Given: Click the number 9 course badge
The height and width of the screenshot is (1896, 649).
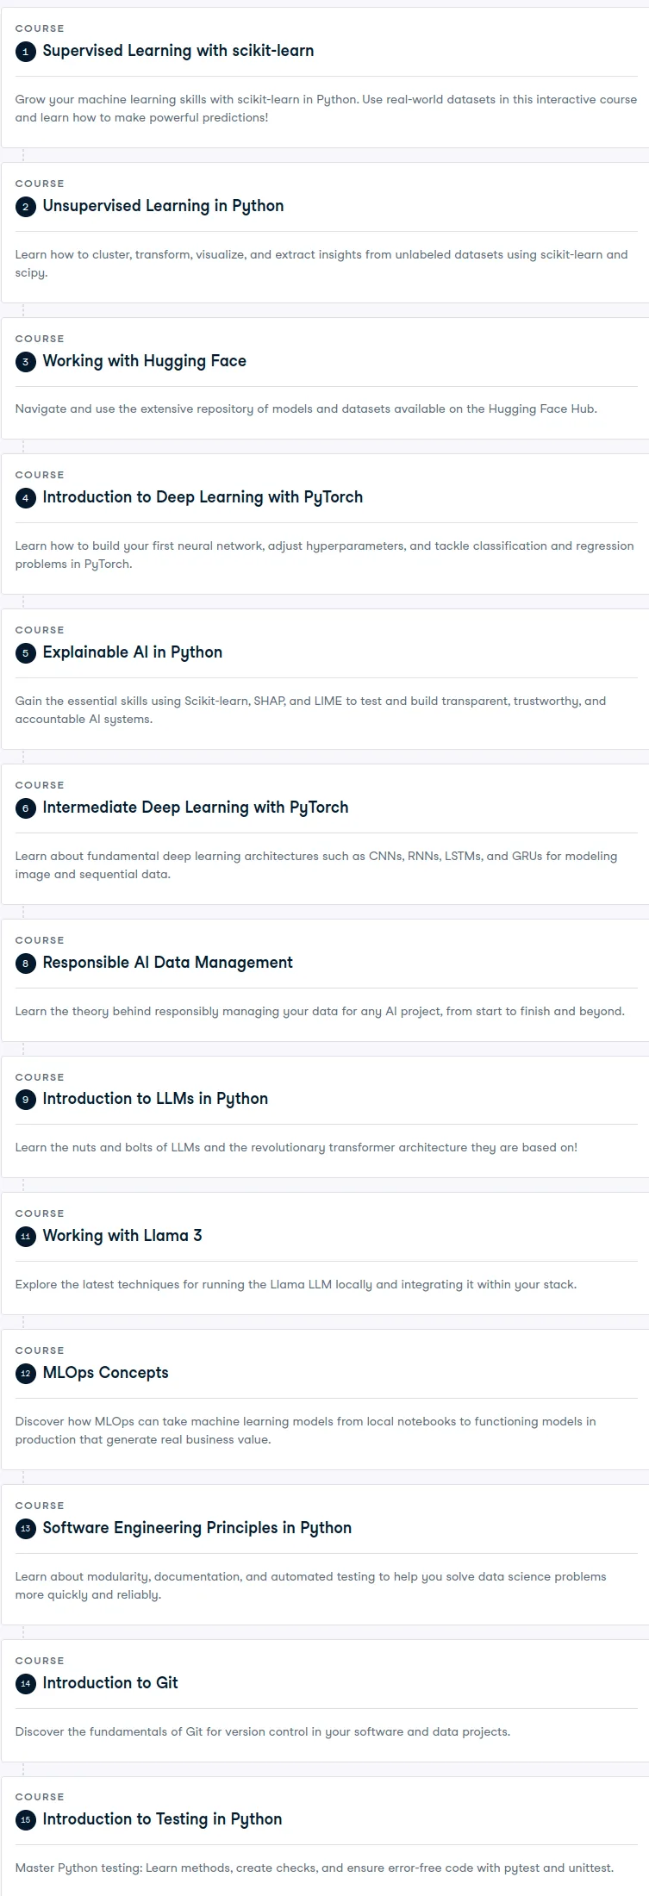Looking at the screenshot, I should pyautogui.click(x=25, y=1100).
